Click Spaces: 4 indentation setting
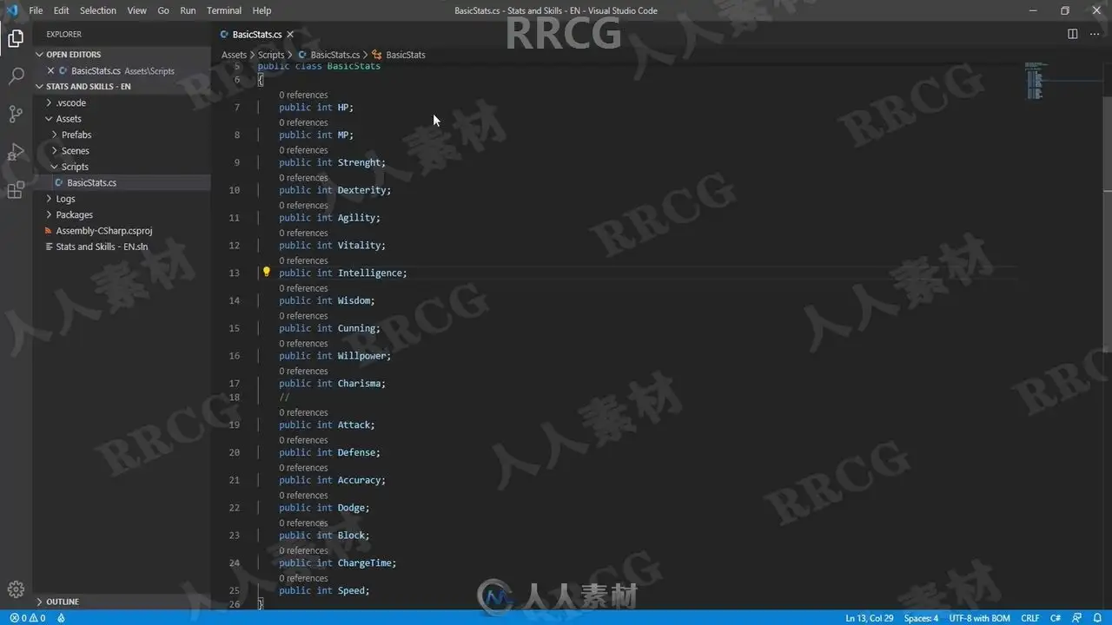 click(x=921, y=618)
